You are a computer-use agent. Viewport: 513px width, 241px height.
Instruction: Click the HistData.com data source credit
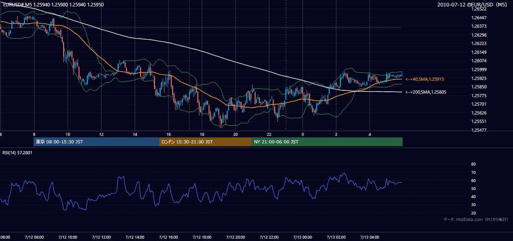476,219
